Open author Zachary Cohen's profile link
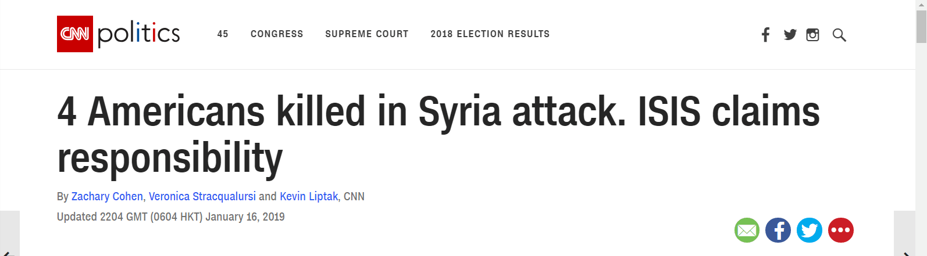The image size is (927, 256). (107, 197)
